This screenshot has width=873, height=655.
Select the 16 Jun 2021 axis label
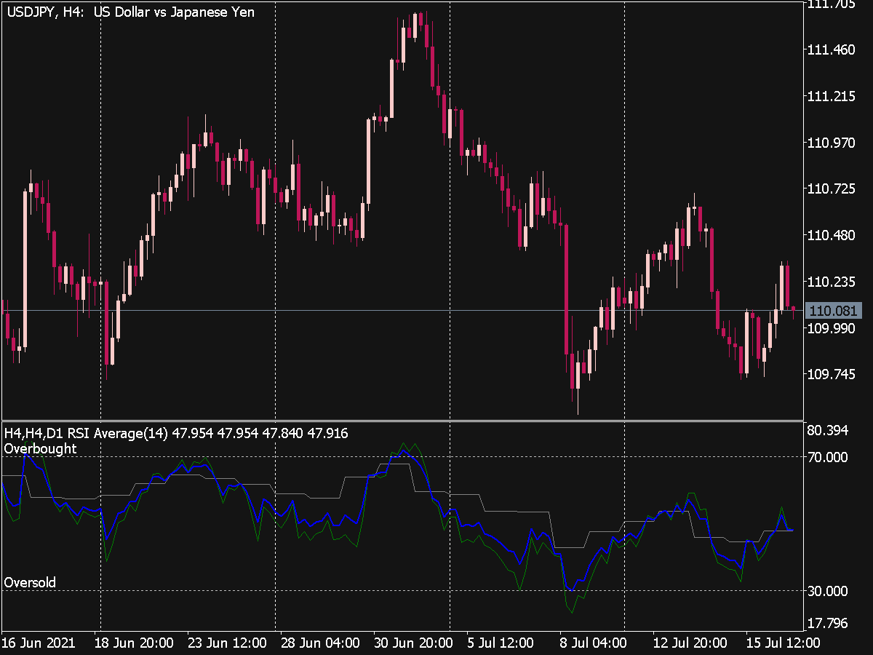(40, 643)
